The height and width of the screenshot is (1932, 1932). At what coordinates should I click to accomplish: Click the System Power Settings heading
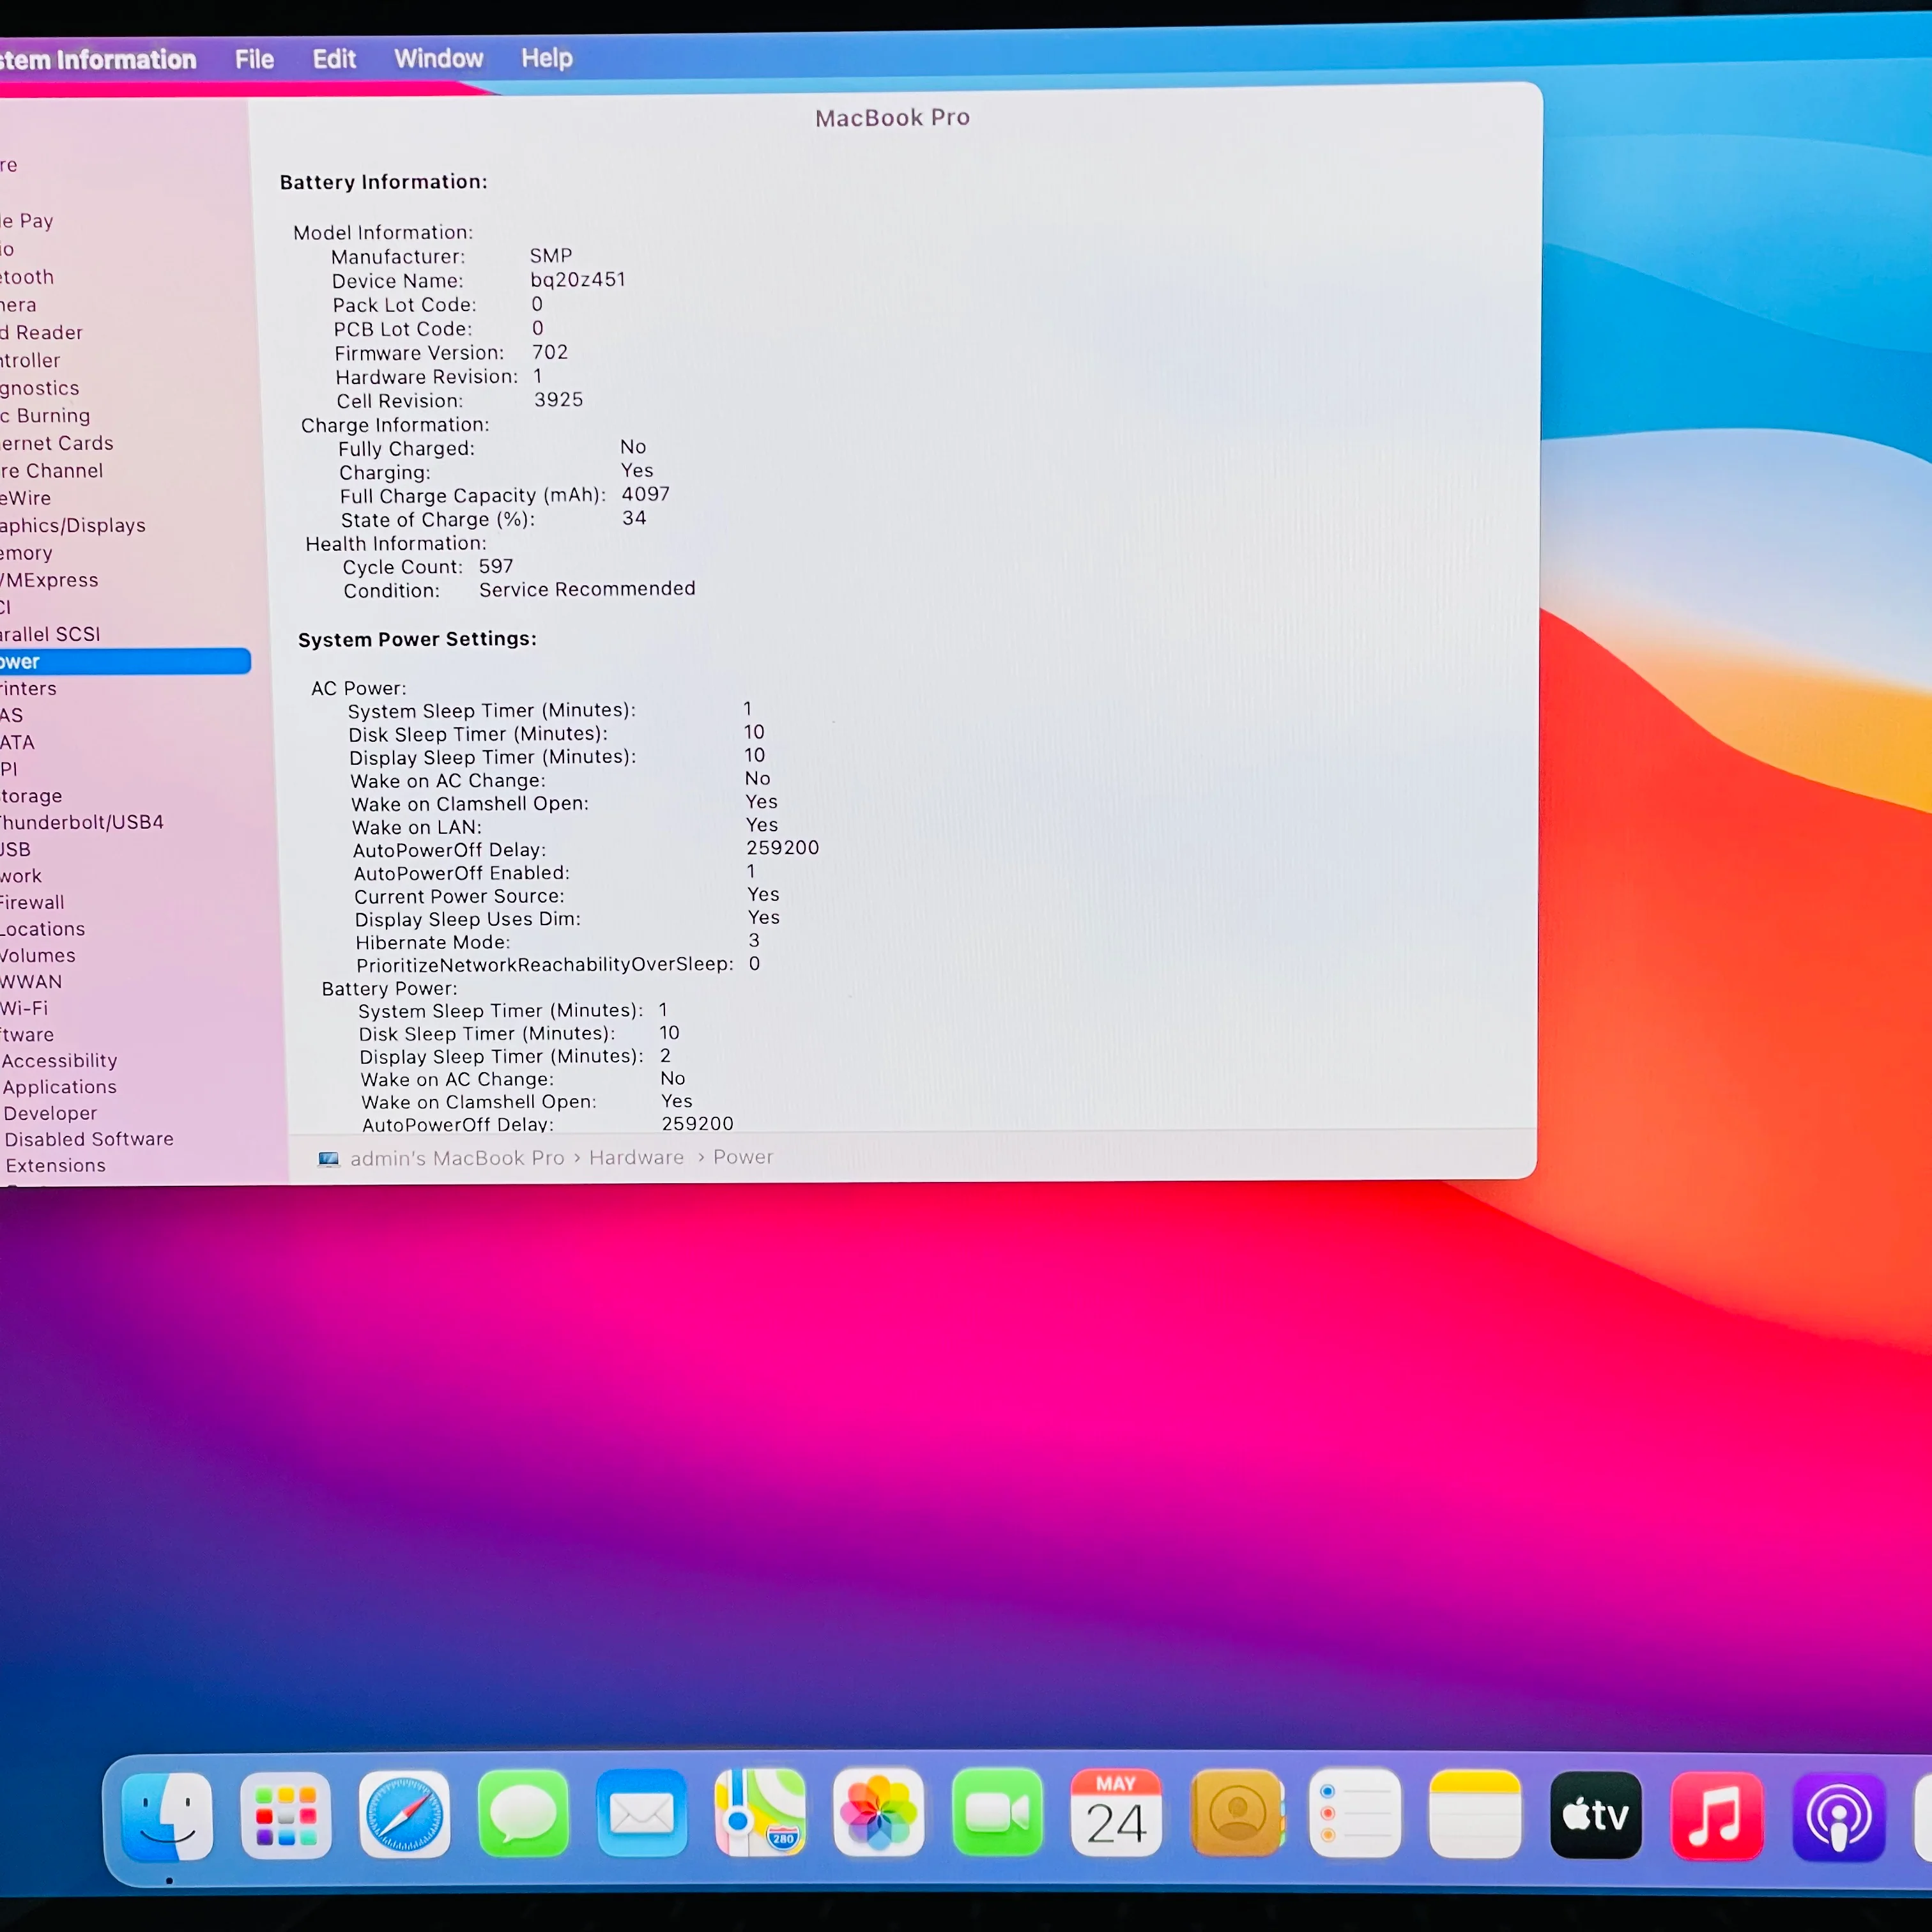point(417,639)
